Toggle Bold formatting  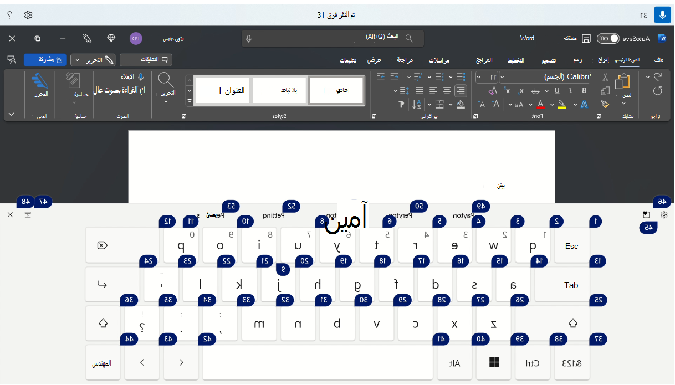point(584,90)
